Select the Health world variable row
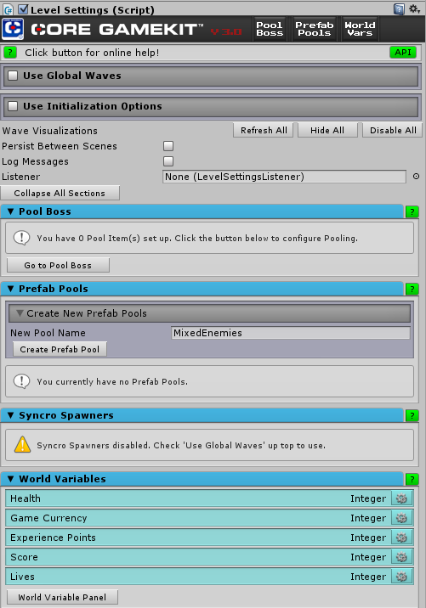Image resolution: width=426 pixels, height=608 pixels. 209,498
